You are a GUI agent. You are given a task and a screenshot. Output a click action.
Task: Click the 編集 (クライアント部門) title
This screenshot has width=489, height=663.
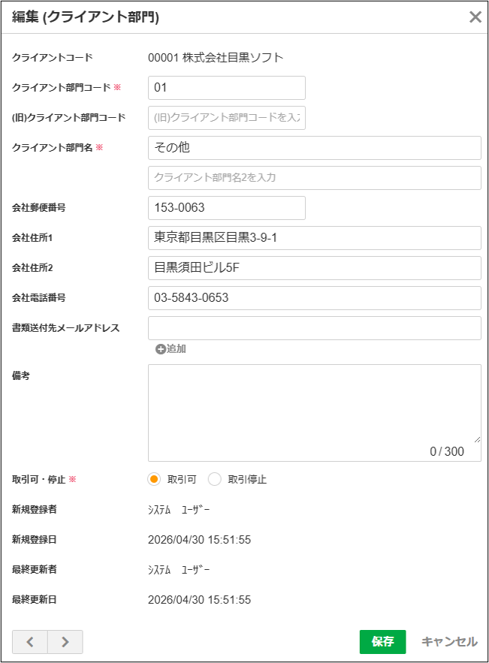86,17
